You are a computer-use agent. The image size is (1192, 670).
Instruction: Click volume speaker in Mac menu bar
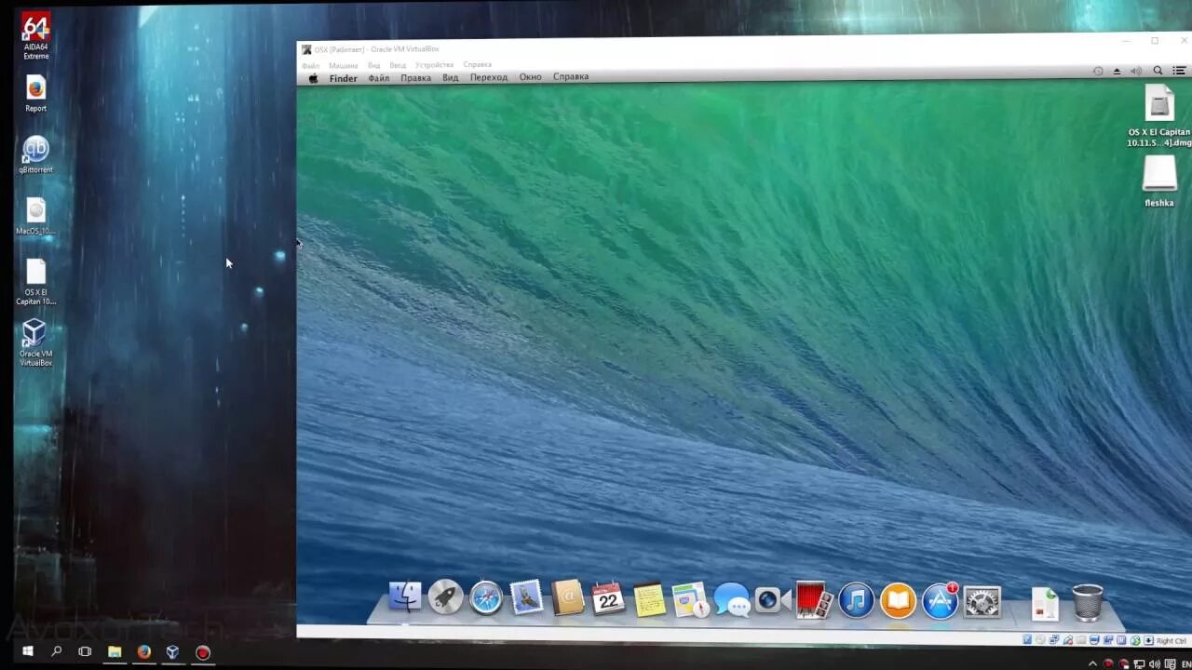pos(1136,71)
